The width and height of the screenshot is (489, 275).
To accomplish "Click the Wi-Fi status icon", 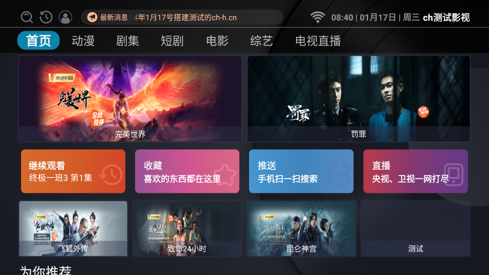I will coord(317,17).
